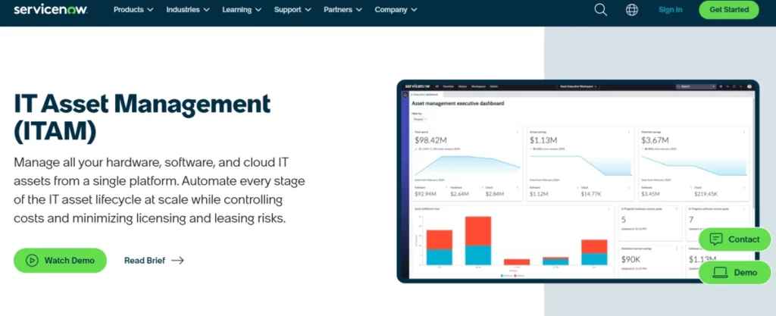Select Admin in the dashboard nav
The height and width of the screenshot is (316, 776).
pyautogui.click(x=493, y=86)
